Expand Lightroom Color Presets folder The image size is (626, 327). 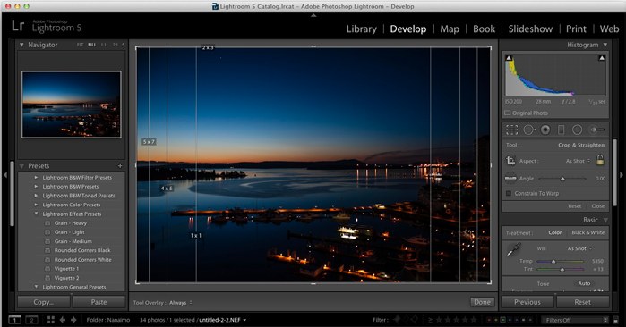point(36,205)
